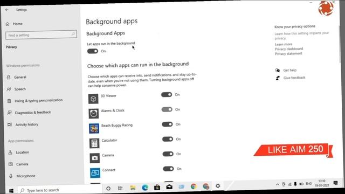Image resolution: width=345 pixels, height=194 pixels.
Task: Click the Location icon in sidebar
Action: pyautogui.click(x=10, y=152)
